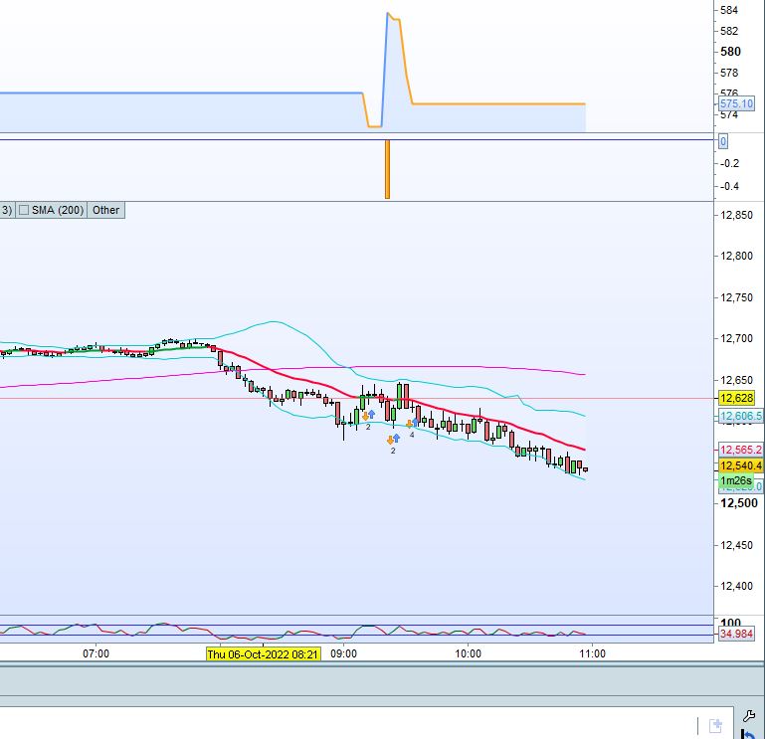Click the -0.4 histogram axis label
This screenshot has width=765, height=739.
(729, 186)
